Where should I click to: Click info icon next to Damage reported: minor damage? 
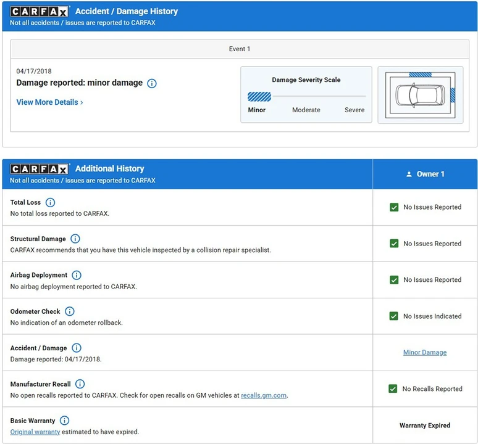point(151,83)
